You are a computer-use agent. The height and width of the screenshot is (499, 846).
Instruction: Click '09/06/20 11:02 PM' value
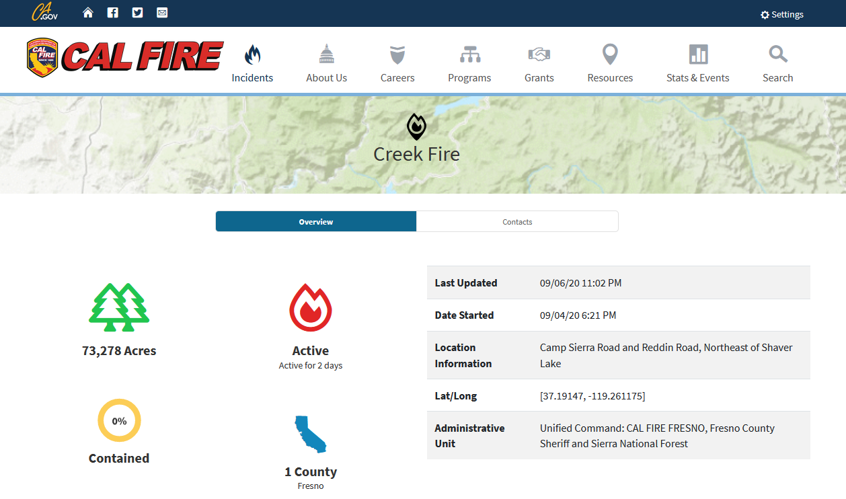pyautogui.click(x=581, y=283)
